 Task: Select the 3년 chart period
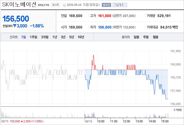point(63,37)
